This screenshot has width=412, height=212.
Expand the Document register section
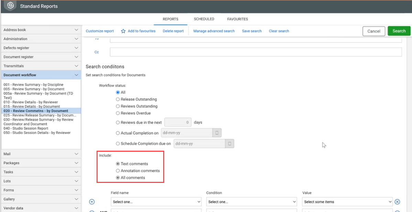[41, 57]
